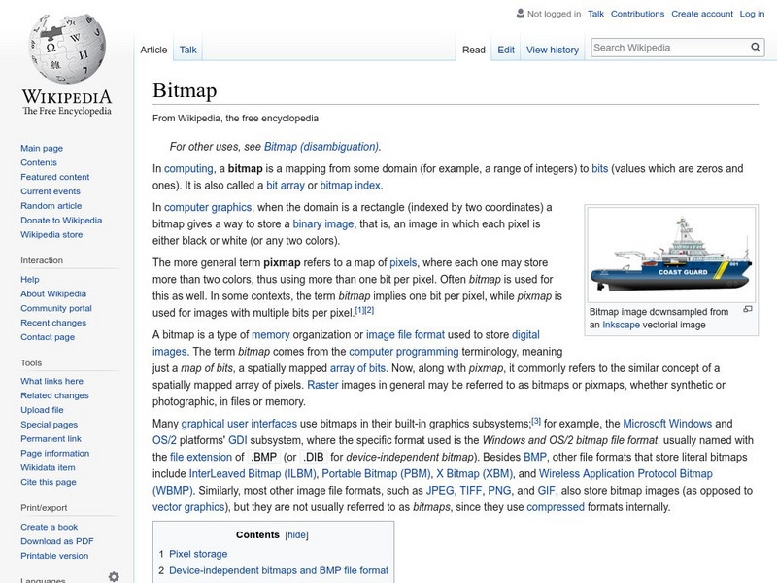Screen dimensions: 777x583
Task: Click the Languages settings gear icon
Action: pos(114,576)
